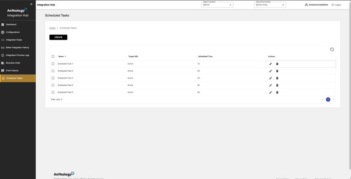Click the Configurations gear icon
Screen dimensions: 351x179
[x=3, y=32]
